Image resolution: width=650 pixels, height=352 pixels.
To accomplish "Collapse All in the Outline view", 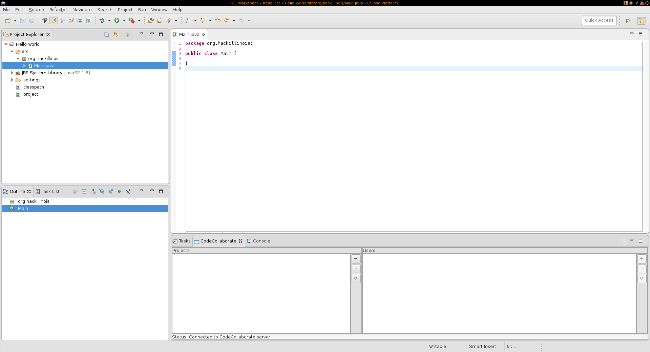I will (84, 191).
